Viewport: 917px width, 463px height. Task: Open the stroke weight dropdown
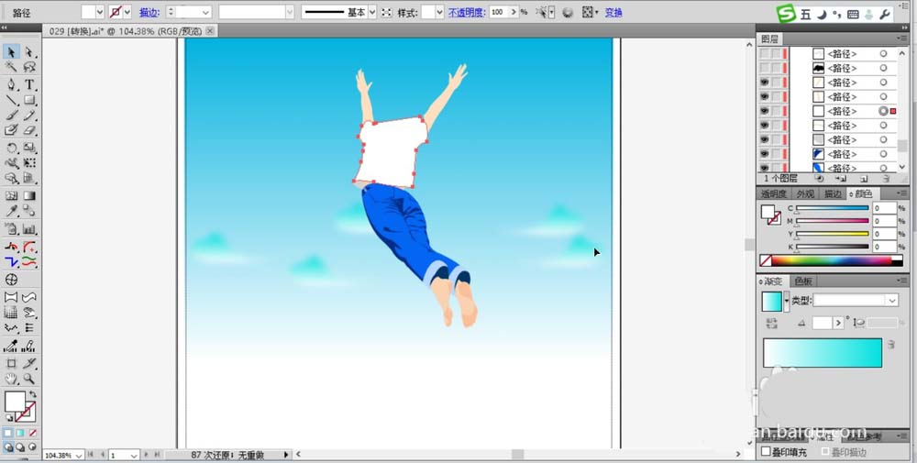(205, 12)
